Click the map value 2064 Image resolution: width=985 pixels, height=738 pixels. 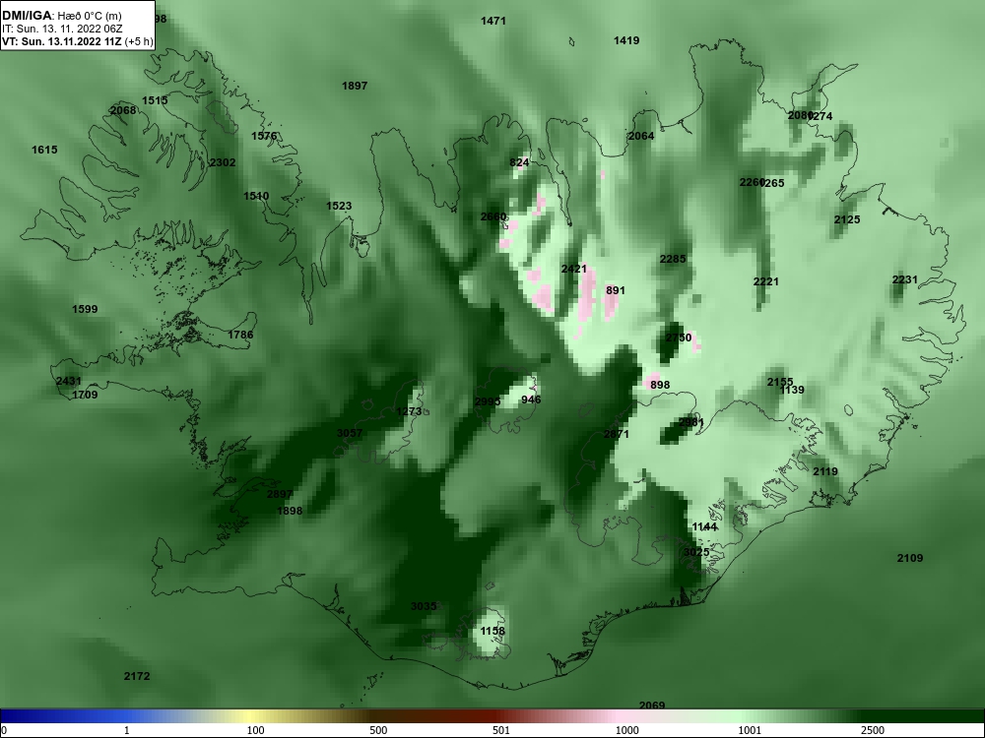[641, 136]
